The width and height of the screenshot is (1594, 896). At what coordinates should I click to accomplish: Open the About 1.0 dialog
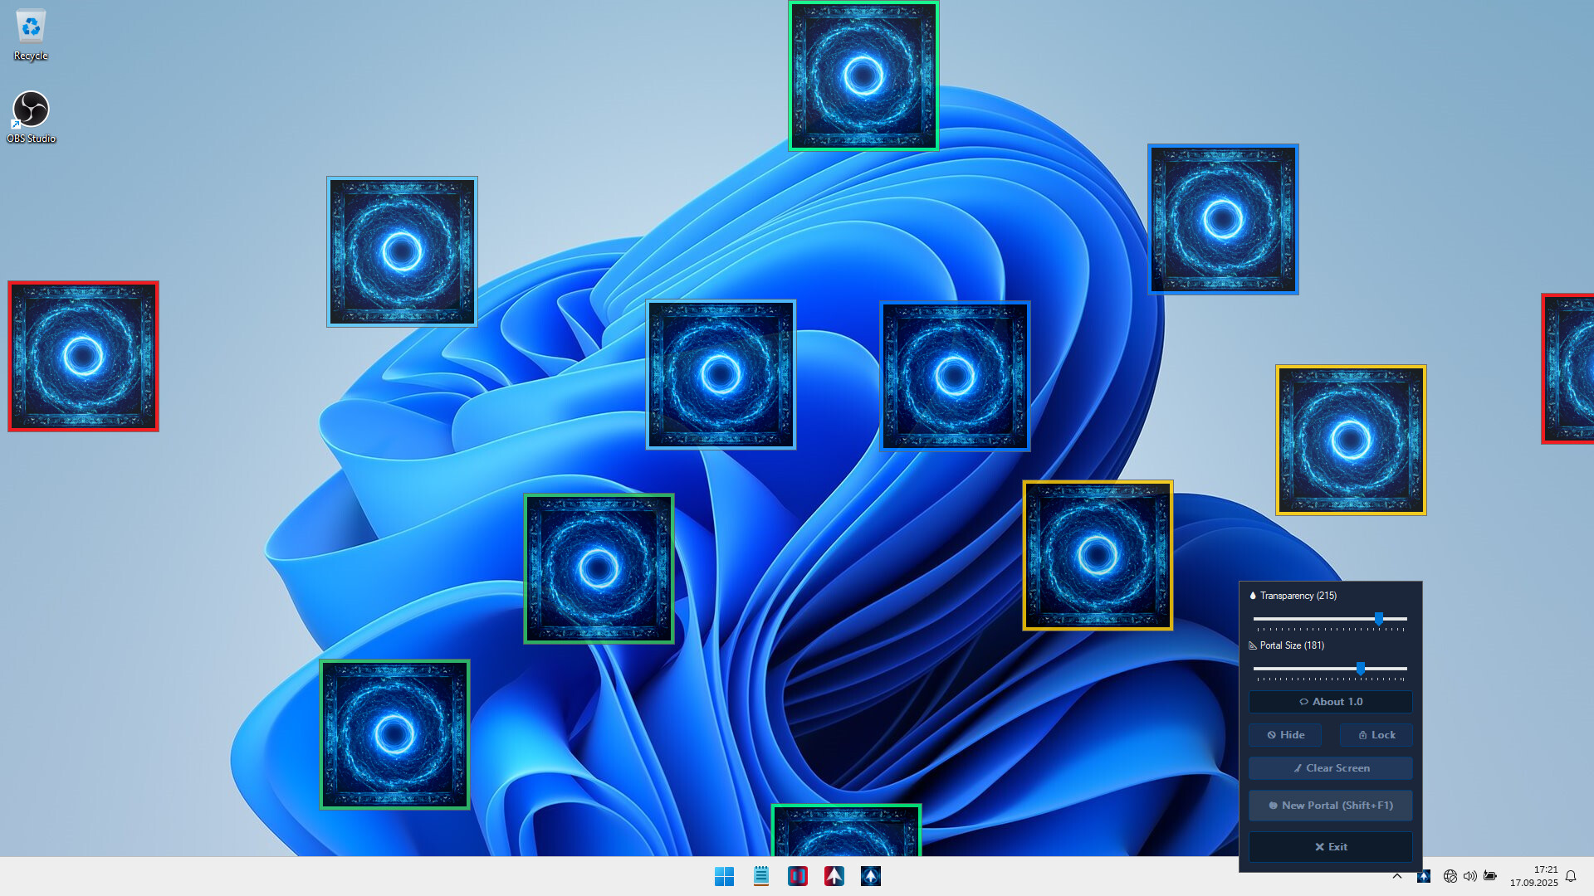[x=1330, y=701]
